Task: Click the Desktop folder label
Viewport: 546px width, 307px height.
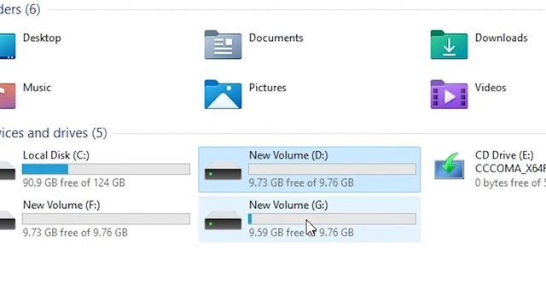Action: pos(42,38)
